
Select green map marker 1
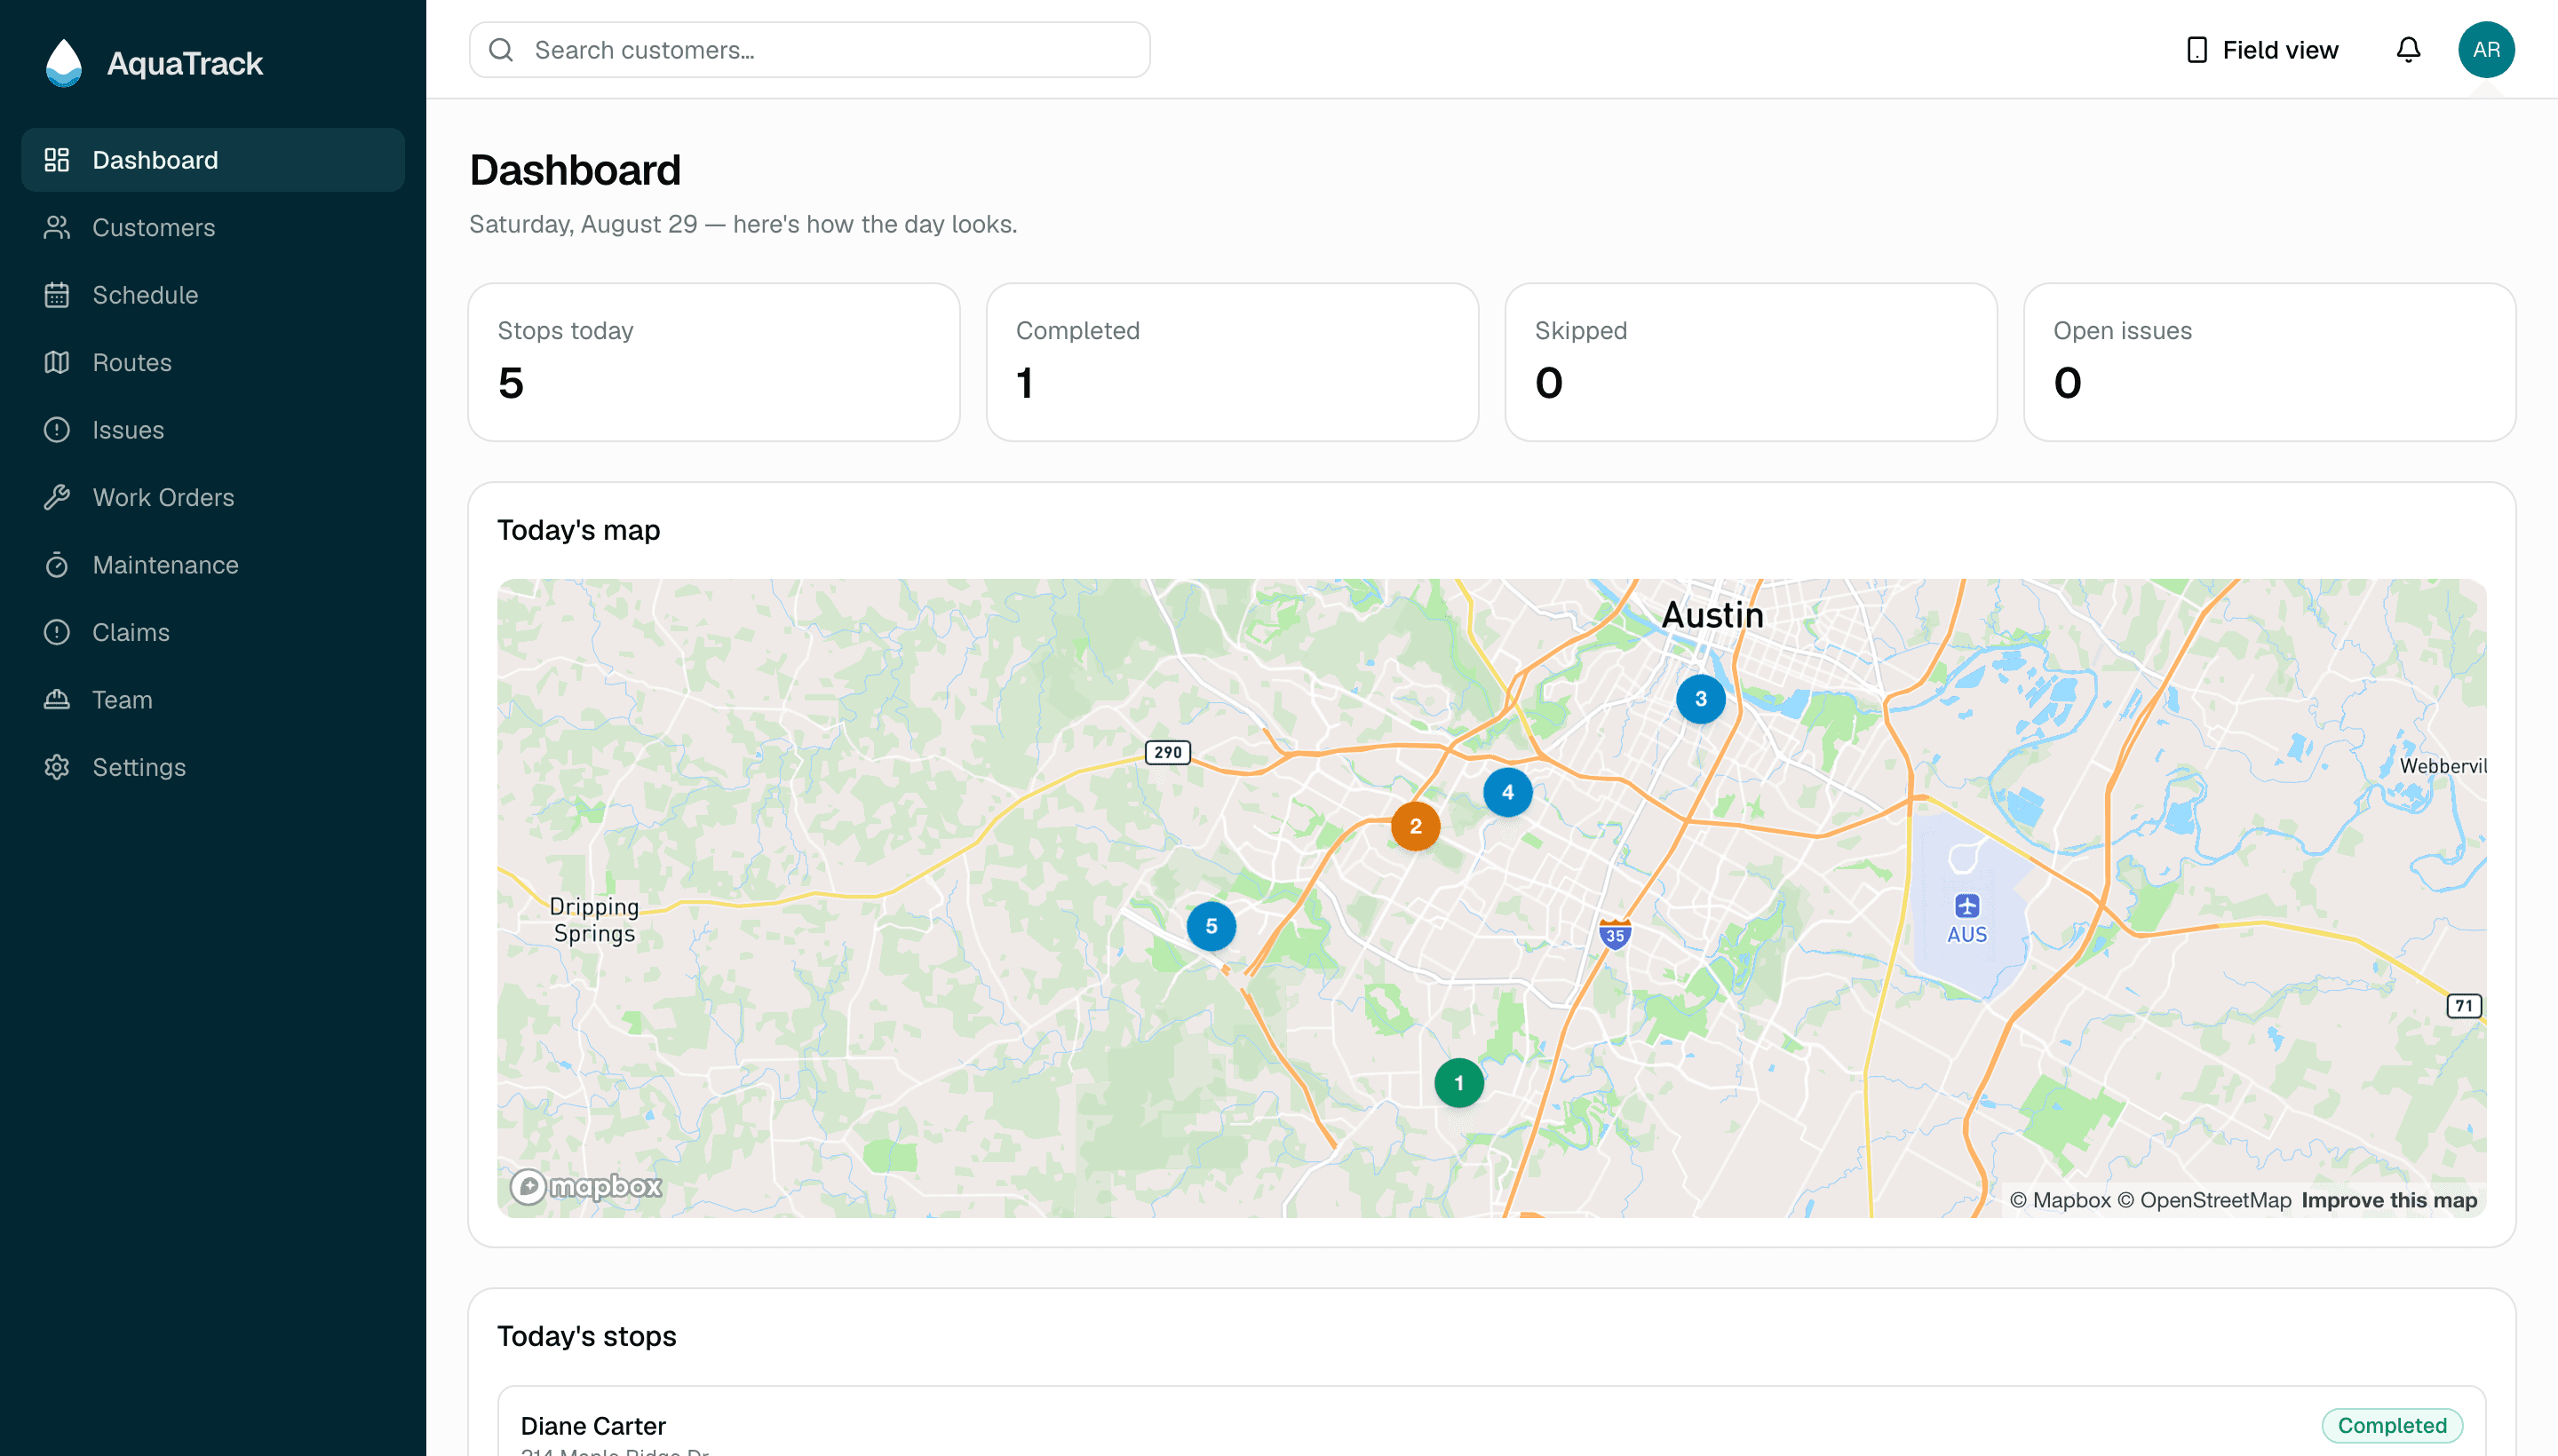click(x=1458, y=1083)
